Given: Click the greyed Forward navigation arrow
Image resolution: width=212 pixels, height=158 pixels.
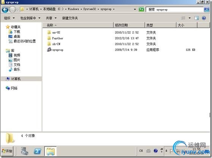Looking at the screenshot, I should pos(12,9).
